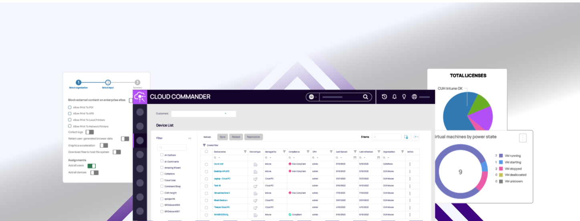
Task: Click the Refresh link
Action: point(207,137)
